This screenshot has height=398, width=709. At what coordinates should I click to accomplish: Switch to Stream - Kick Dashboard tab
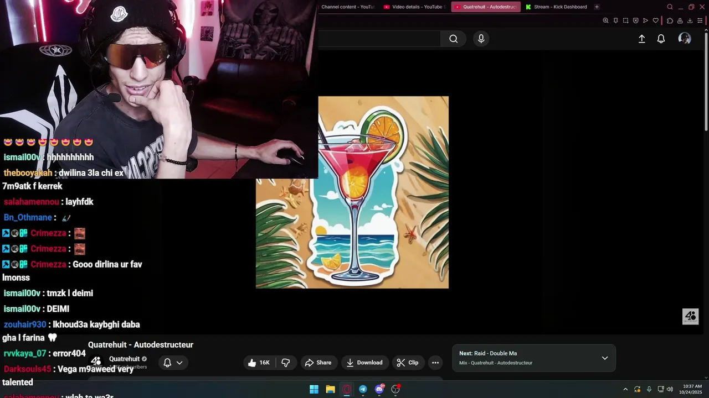[556, 7]
